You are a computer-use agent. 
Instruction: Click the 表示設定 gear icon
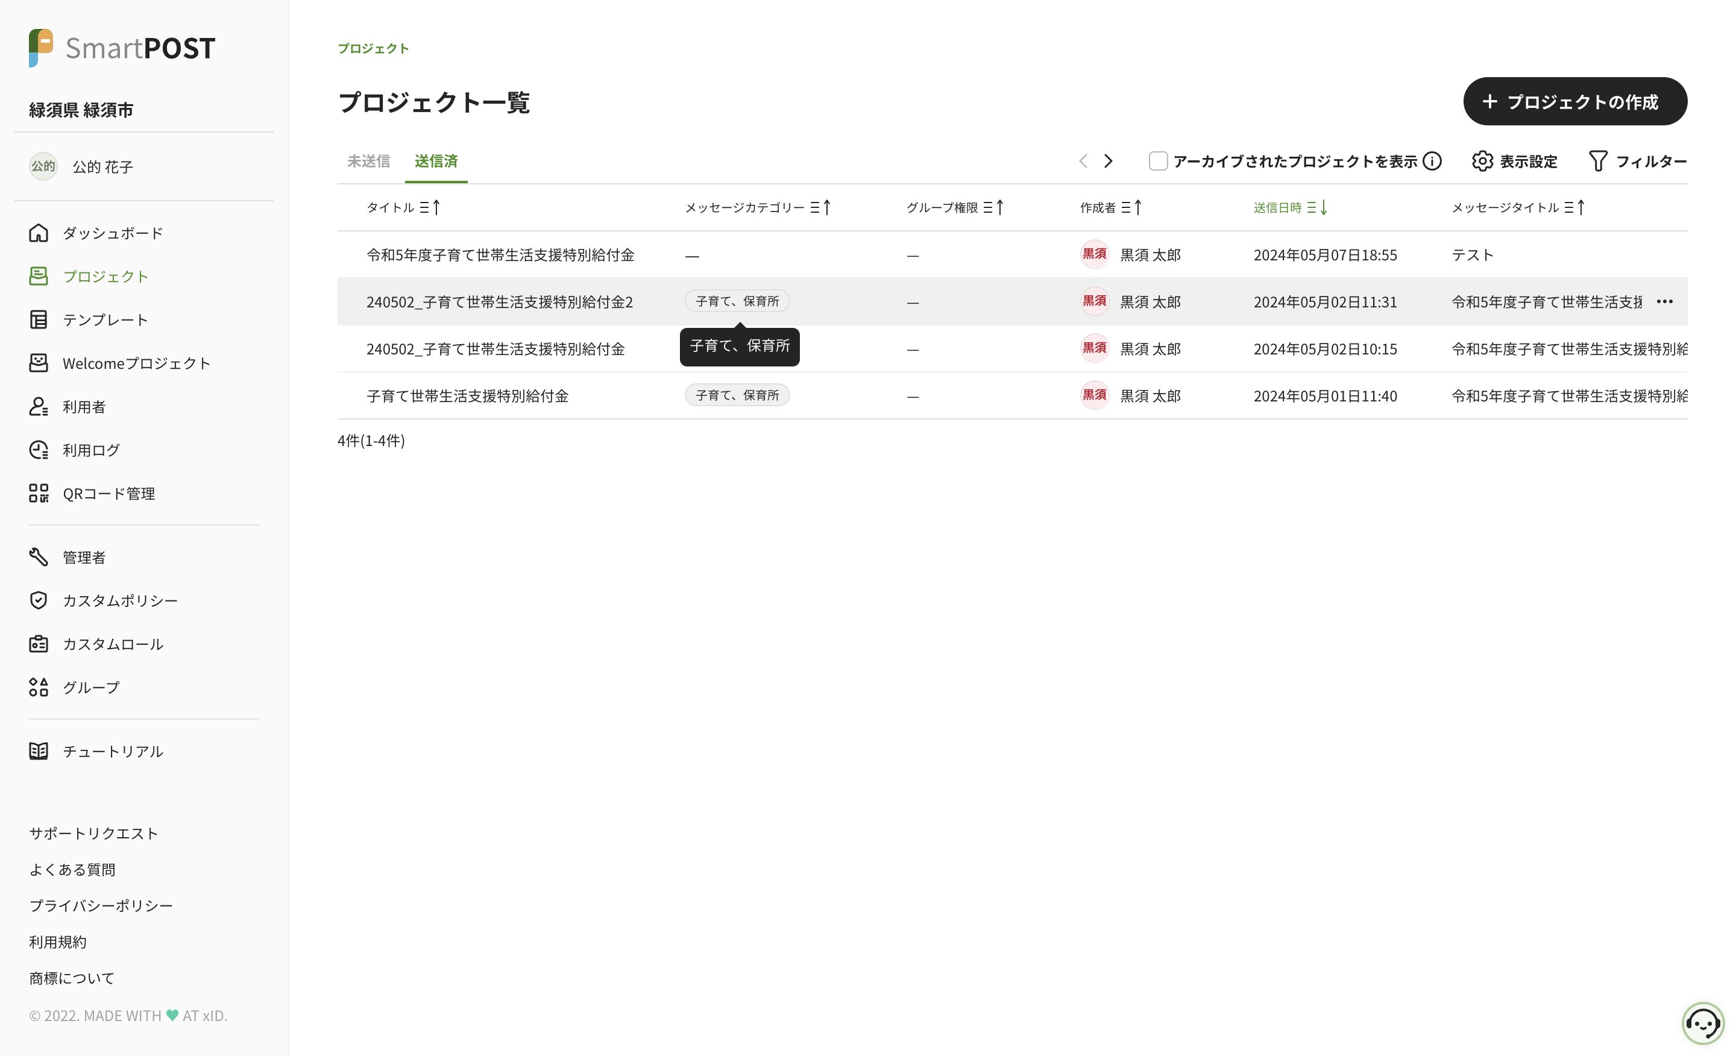[1482, 162]
